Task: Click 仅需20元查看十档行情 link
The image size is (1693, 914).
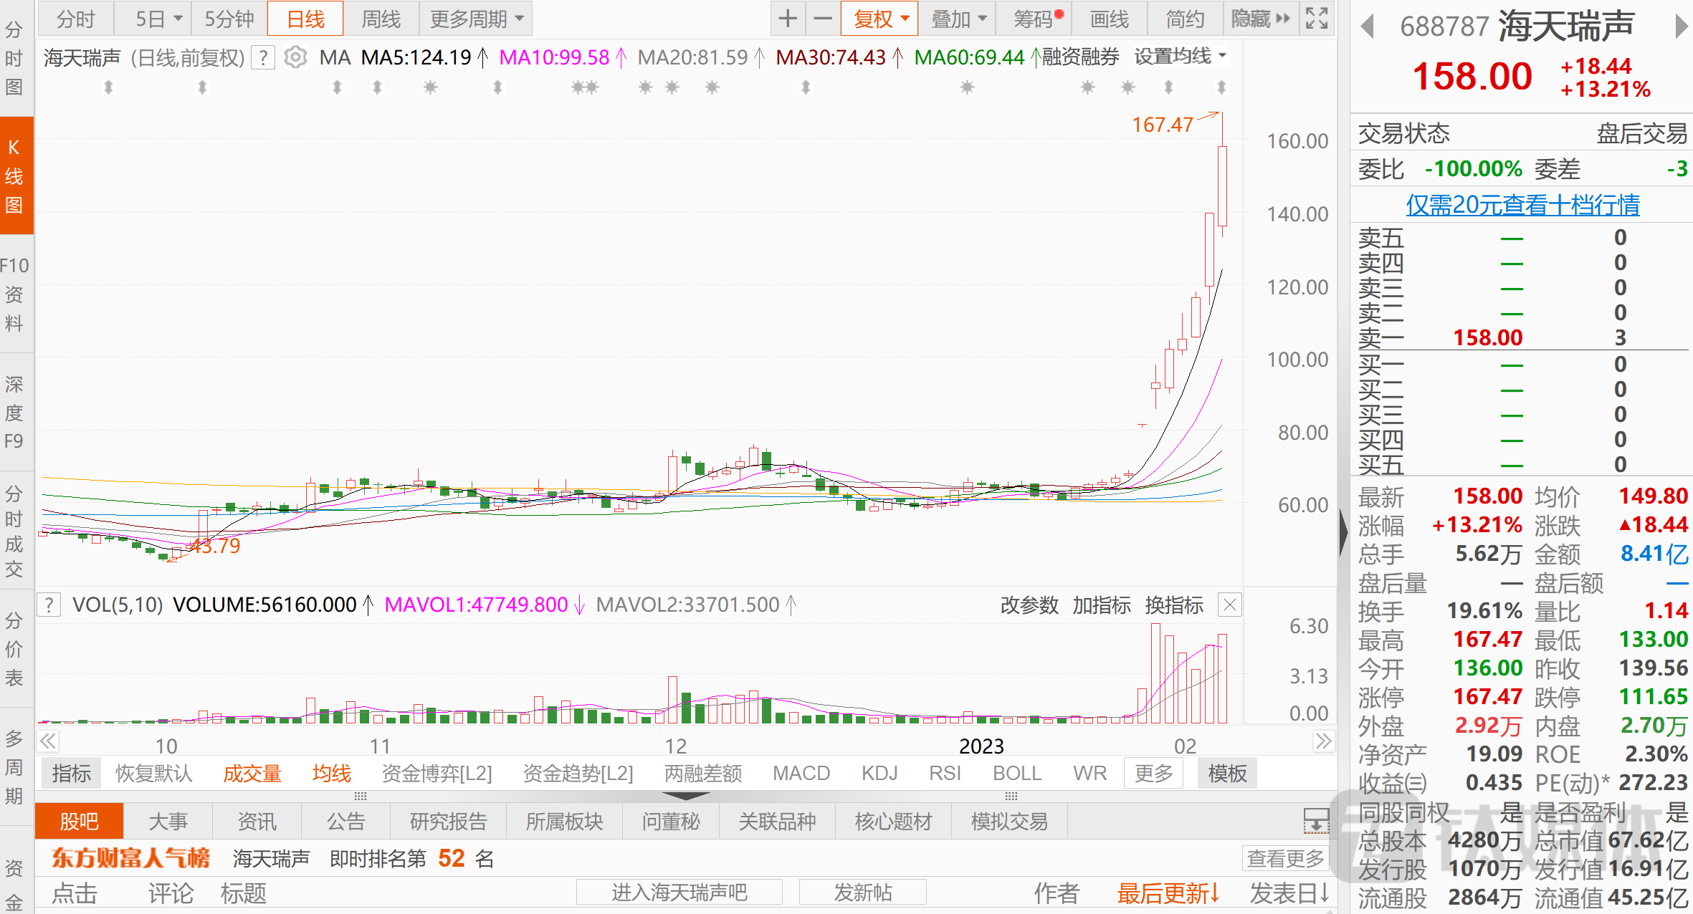Action: tap(1522, 205)
